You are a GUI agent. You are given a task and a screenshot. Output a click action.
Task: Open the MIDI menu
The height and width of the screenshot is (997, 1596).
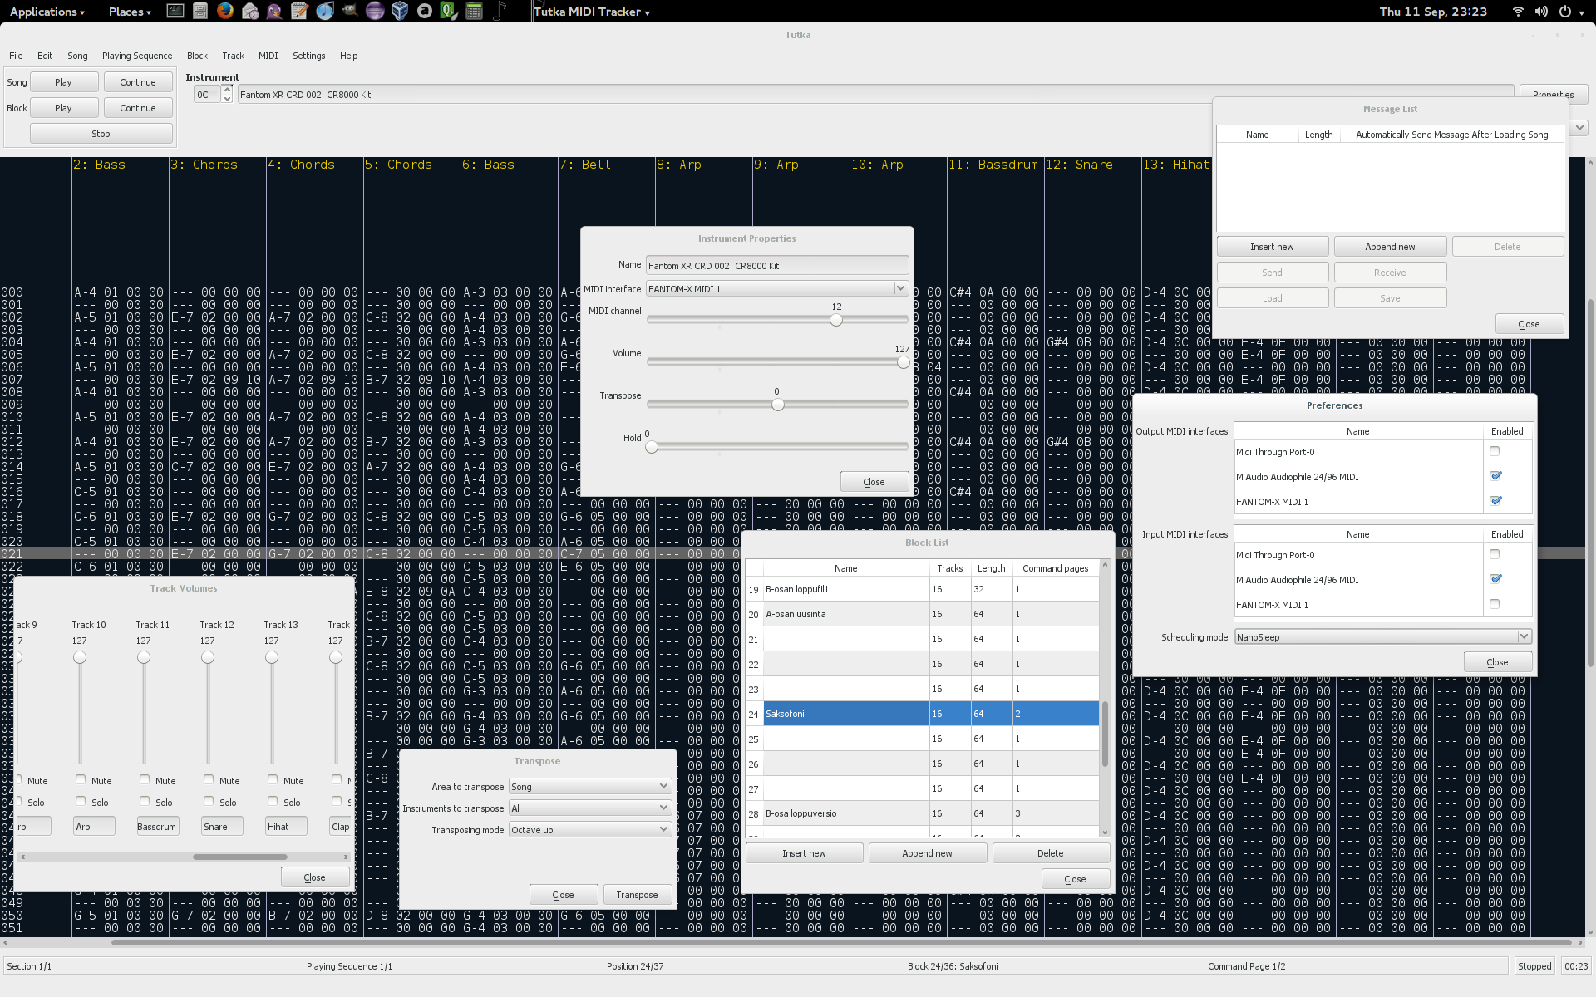268,56
